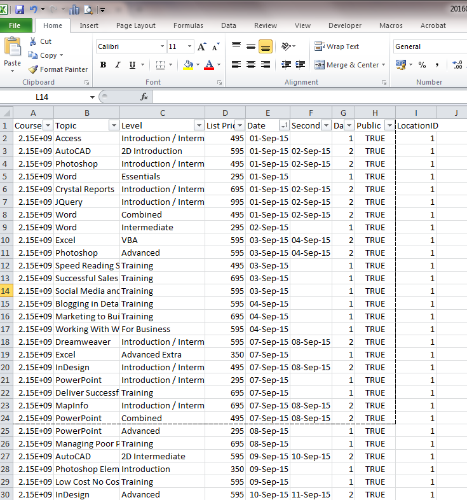467x500 pixels.
Task: Toggle Merge & Center
Action: coord(346,65)
